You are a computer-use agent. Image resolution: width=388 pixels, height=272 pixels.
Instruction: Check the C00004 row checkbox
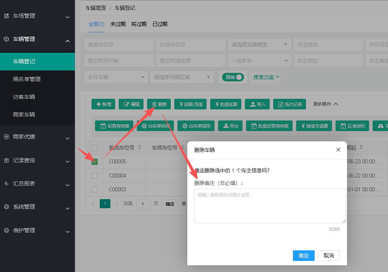pyautogui.click(x=95, y=176)
